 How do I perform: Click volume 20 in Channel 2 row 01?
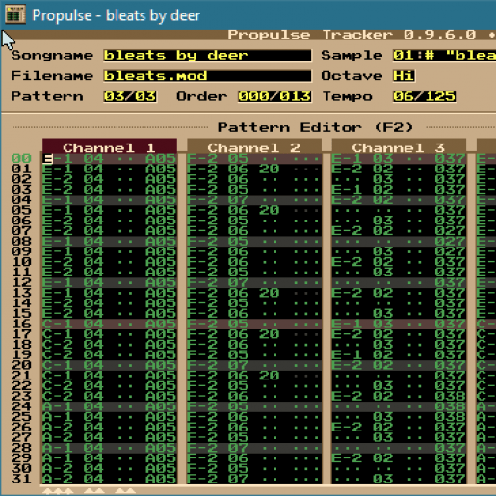(x=270, y=169)
